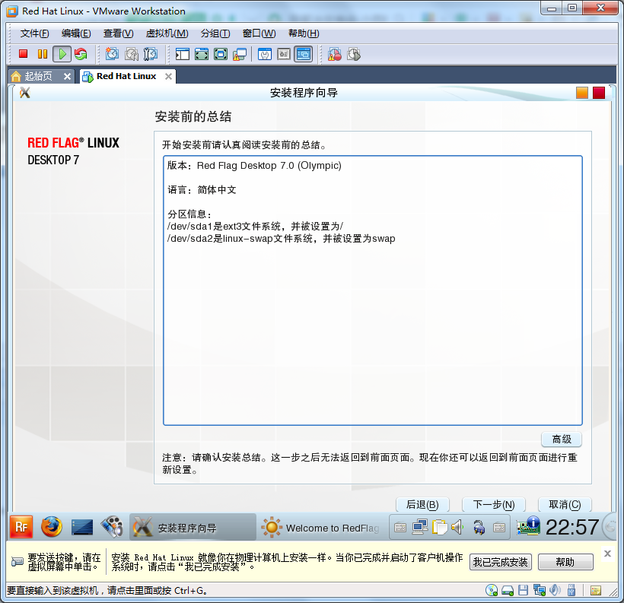
Task: Click the orange installer window button
Action: click(x=582, y=93)
